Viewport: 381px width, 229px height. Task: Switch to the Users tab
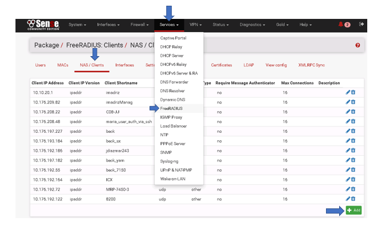click(x=41, y=65)
